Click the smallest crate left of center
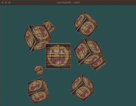This screenshot has height=106, width=136. 39,70
